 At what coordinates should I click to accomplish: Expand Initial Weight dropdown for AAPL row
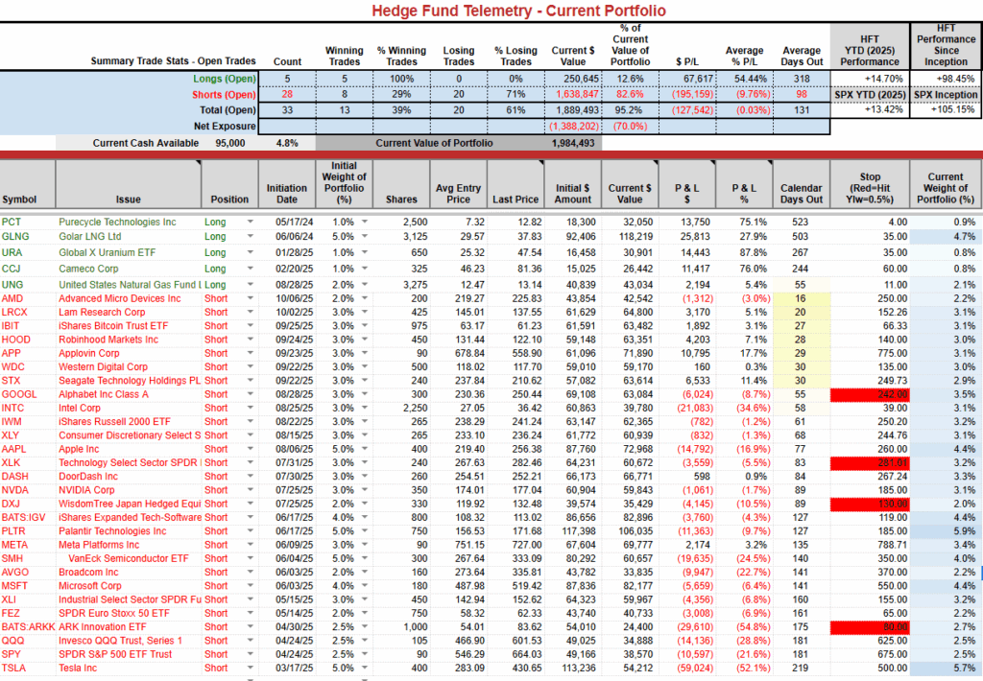[364, 449]
